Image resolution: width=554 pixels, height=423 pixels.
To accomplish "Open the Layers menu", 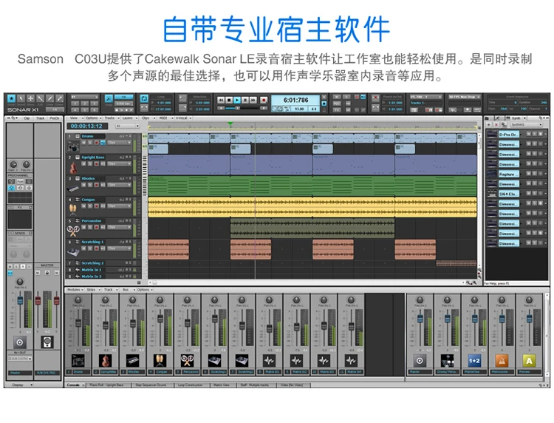I will 129,118.
